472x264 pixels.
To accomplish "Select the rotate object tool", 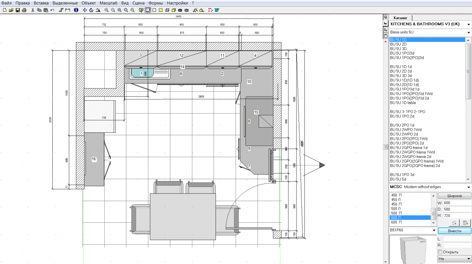I will (x=91, y=10).
